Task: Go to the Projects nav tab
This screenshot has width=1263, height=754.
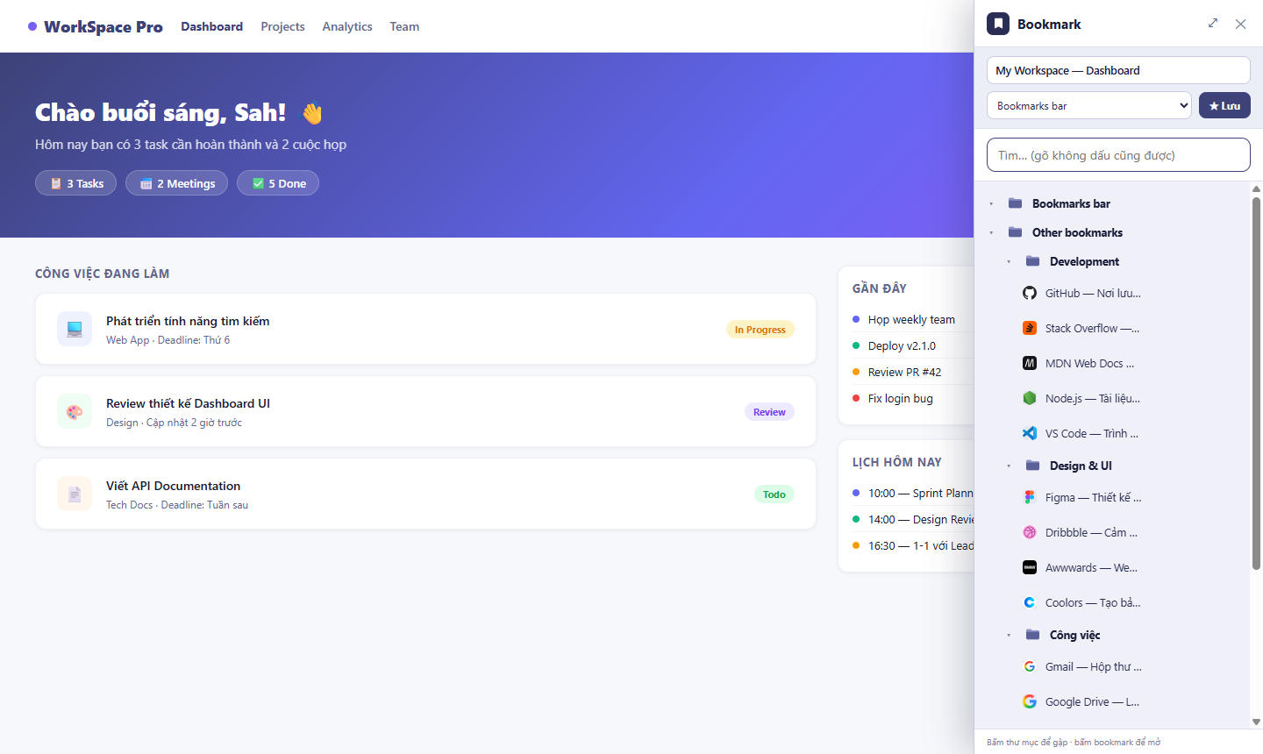Action: click(x=282, y=26)
